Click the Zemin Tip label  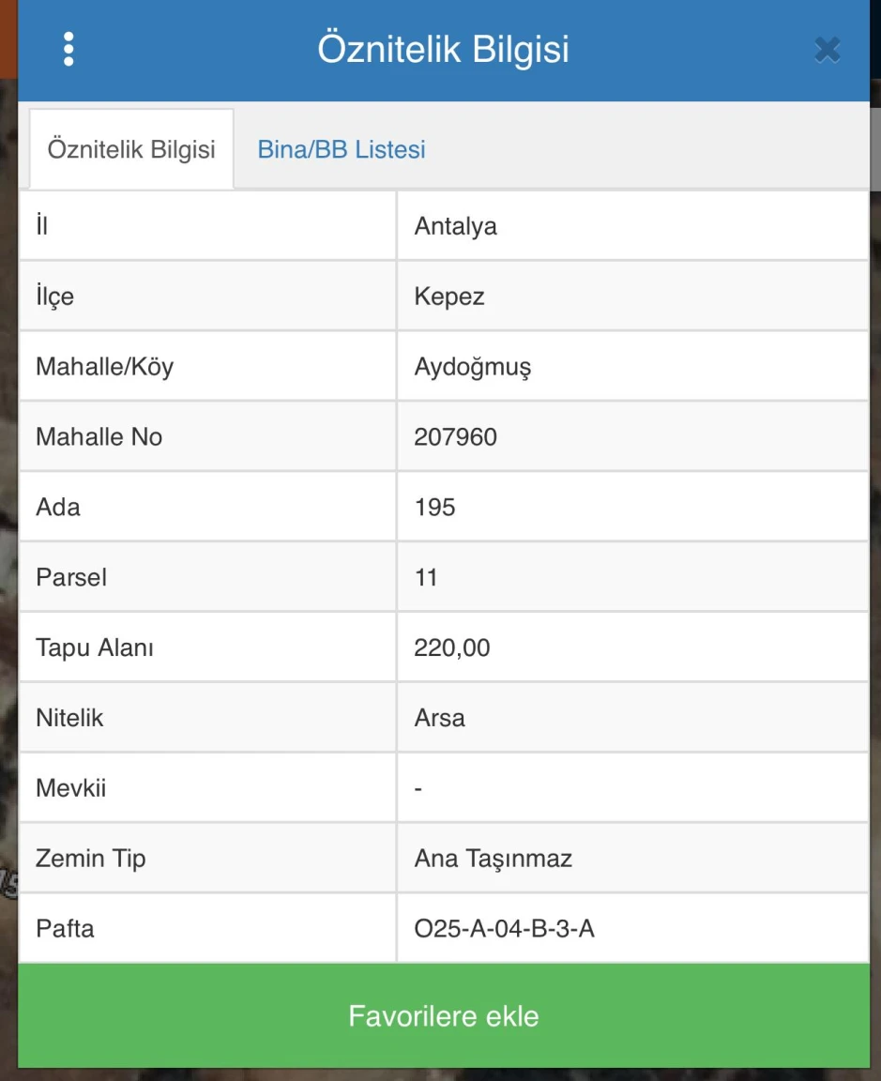[91, 859]
